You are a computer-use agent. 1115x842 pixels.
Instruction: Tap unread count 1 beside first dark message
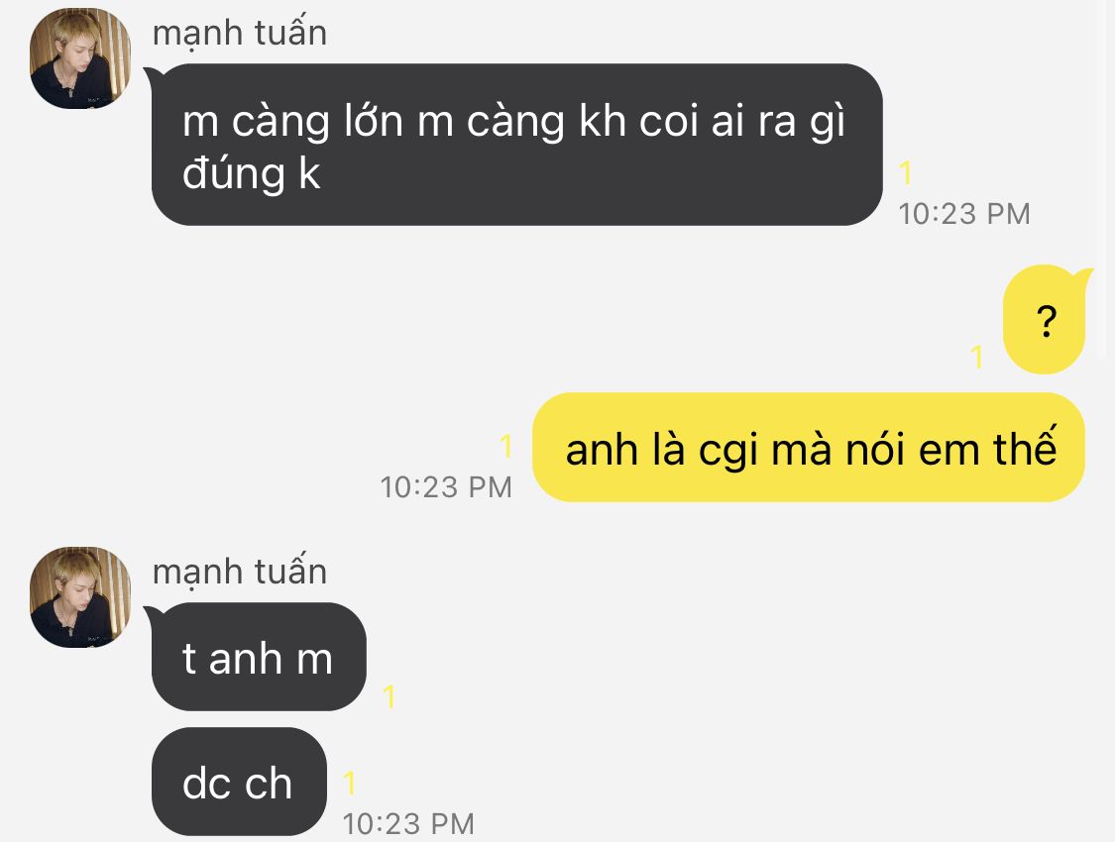pyautogui.click(x=905, y=172)
